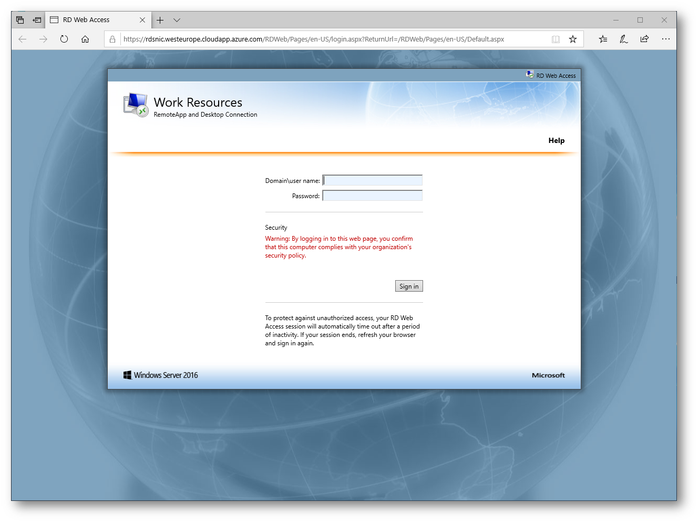Click the RD Web Access header label
Image resolution: width=699 pixels, height=523 pixels.
[556, 76]
